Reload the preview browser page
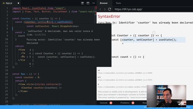193x109 pixels. point(109,9)
